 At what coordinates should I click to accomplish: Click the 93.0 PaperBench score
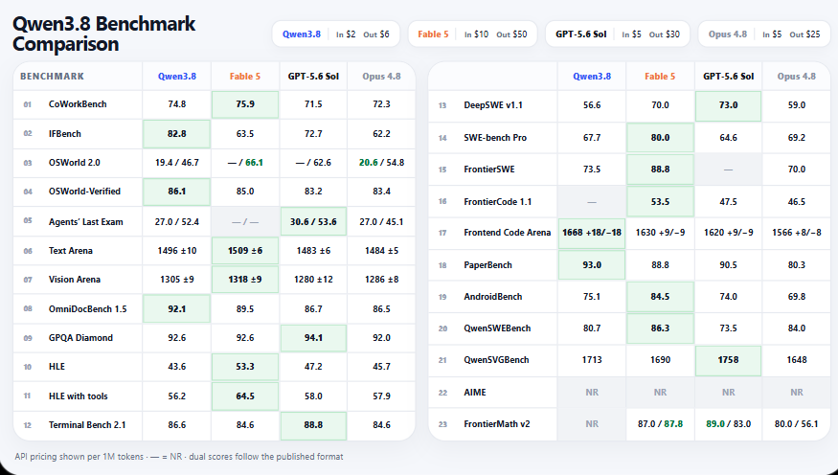[x=592, y=265]
